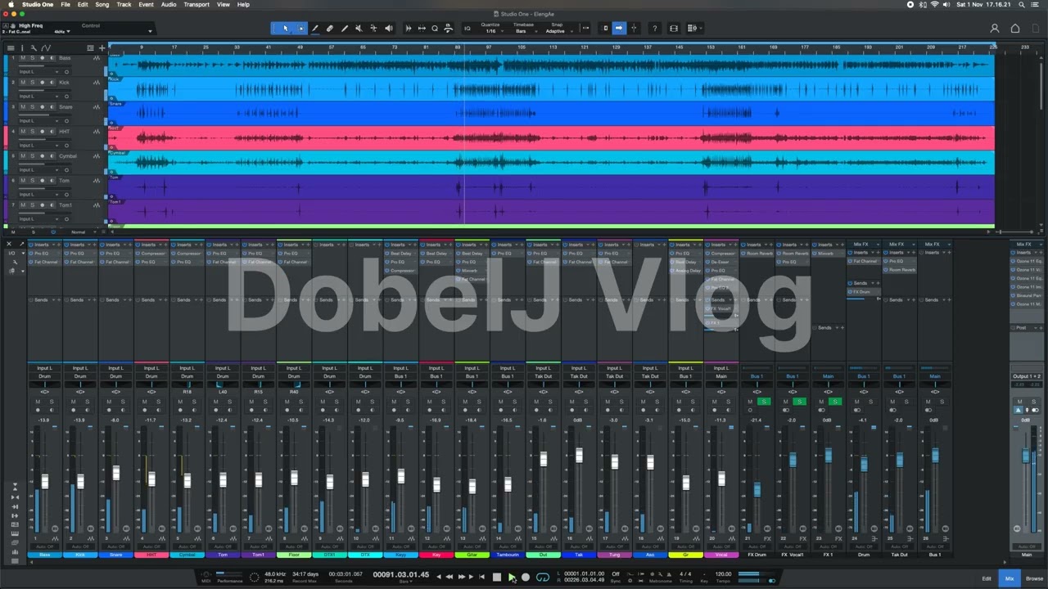1048x589 pixels.
Task: Open the Edit view button
Action: pyautogui.click(x=987, y=578)
